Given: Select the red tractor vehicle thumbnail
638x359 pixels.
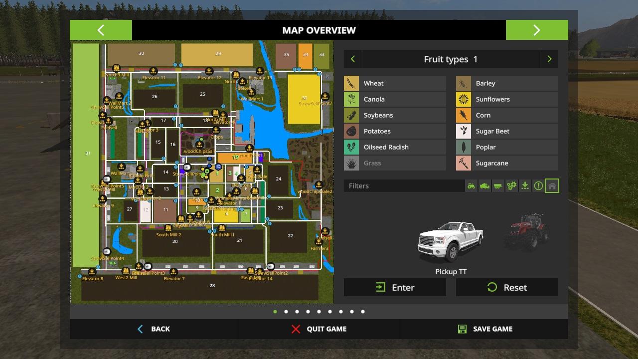Looking at the screenshot, I should coord(526,233).
